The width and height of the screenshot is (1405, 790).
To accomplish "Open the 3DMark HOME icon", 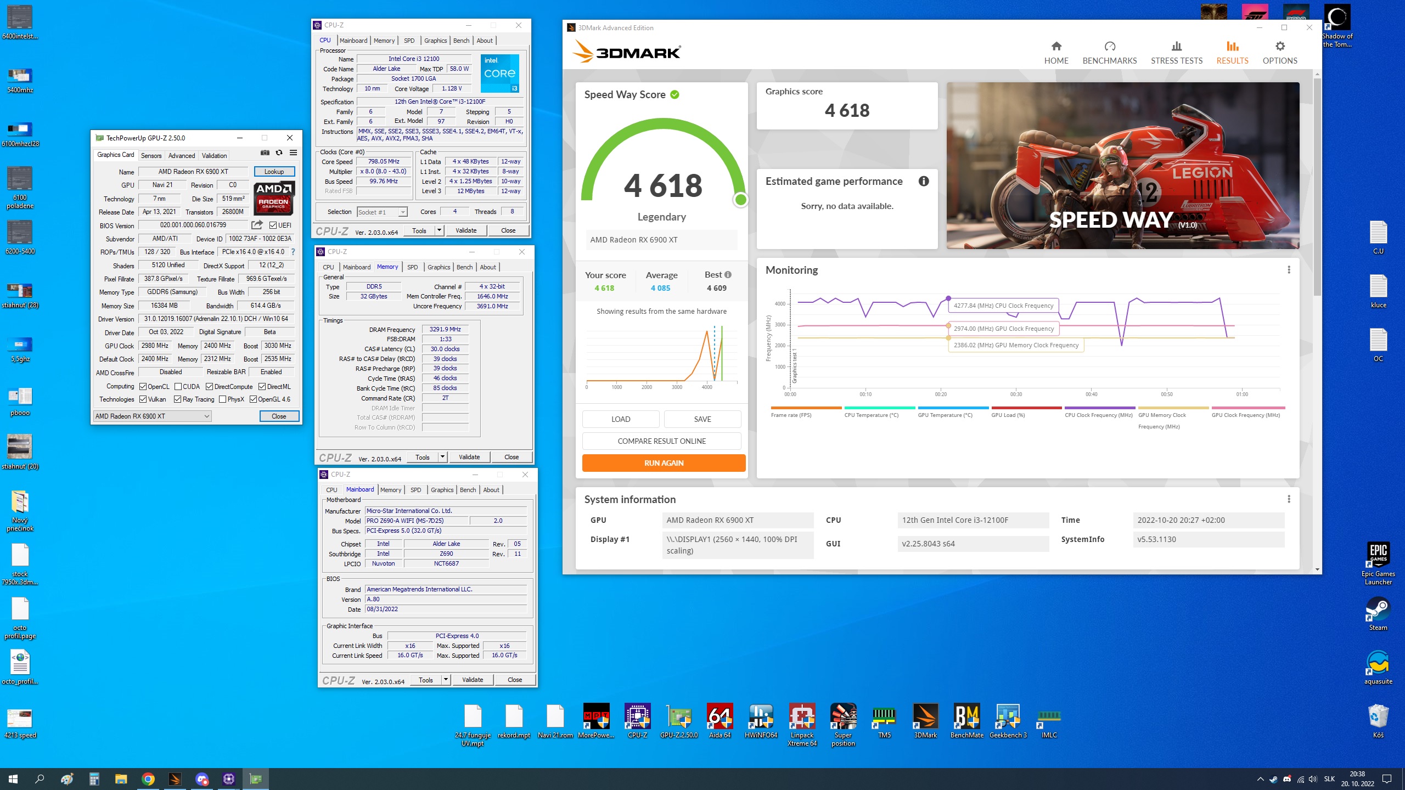I will (x=1056, y=47).
